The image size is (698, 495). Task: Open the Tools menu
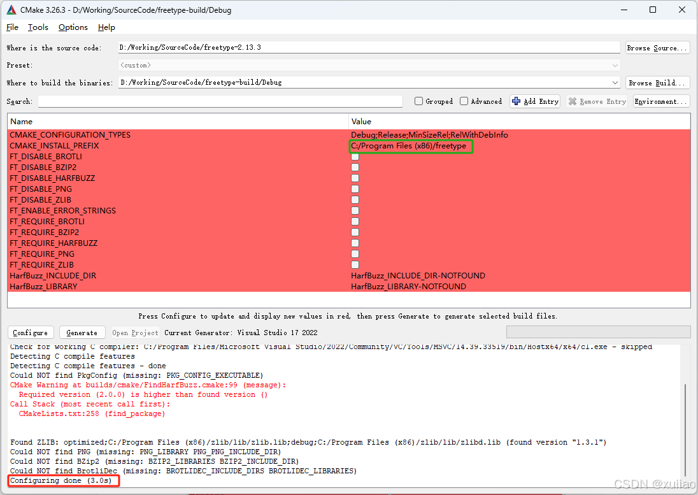[x=38, y=27]
